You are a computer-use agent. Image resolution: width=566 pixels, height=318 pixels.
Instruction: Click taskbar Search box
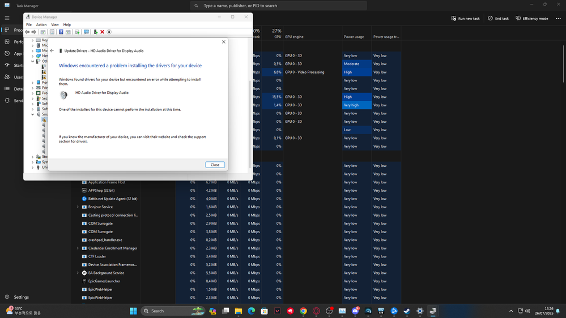point(173,311)
